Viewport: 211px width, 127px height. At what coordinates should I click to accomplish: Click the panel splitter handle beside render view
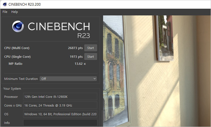point(102,118)
